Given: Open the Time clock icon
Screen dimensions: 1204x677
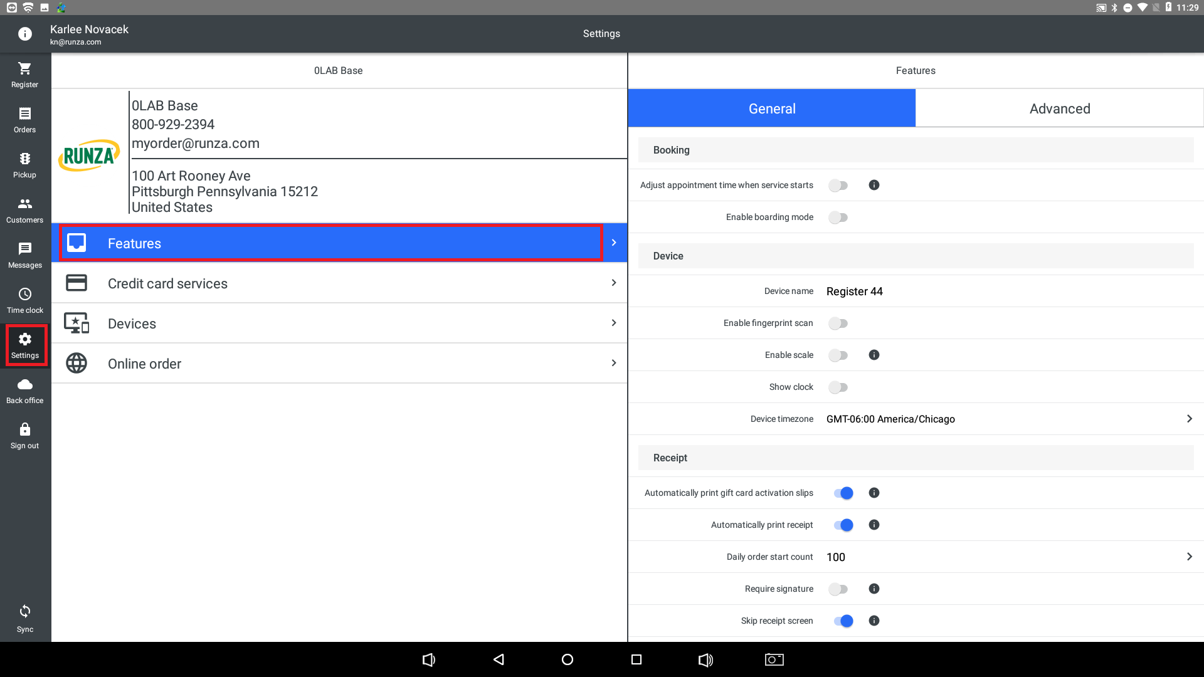Looking at the screenshot, I should (24, 294).
